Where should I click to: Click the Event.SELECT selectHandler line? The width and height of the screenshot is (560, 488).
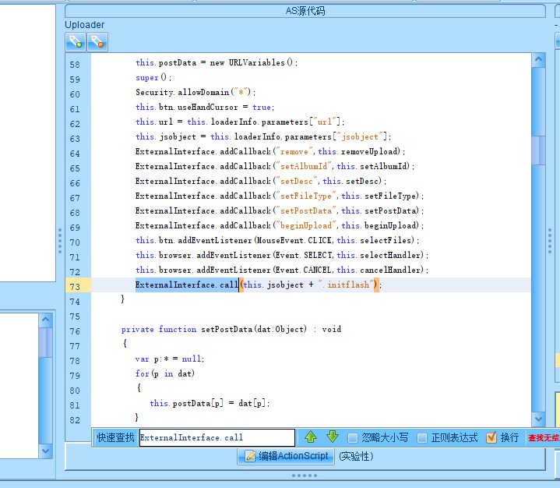pos(282,255)
